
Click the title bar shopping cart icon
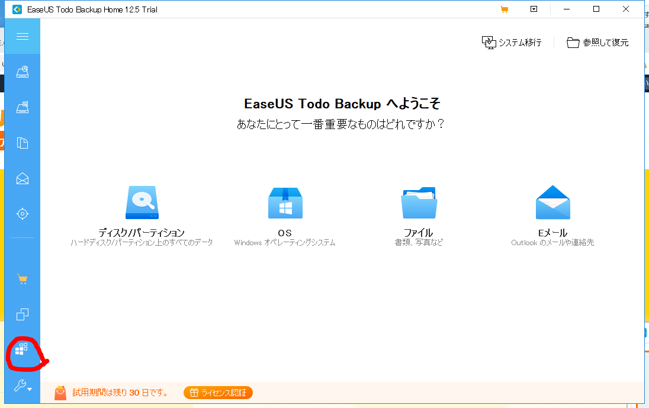point(504,9)
